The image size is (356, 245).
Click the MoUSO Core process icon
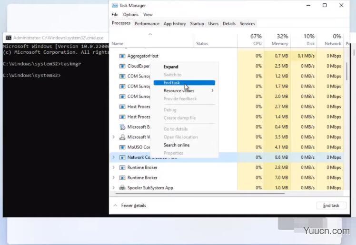tap(122, 147)
